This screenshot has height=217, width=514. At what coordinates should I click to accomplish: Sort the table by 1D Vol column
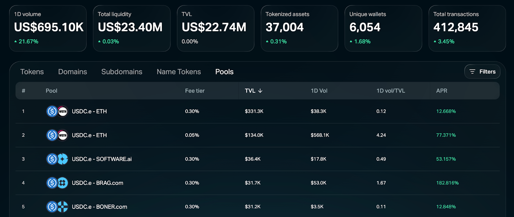point(319,91)
